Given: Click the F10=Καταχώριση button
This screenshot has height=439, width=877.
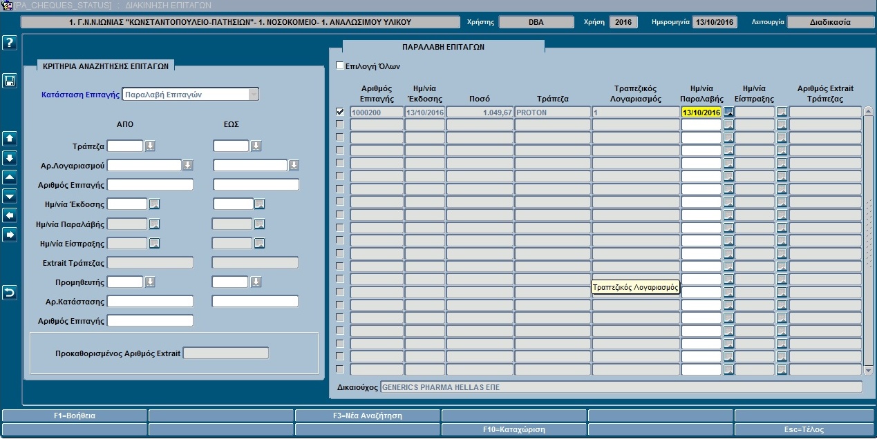Looking at the screenshot, I should [x=513, y=429].
